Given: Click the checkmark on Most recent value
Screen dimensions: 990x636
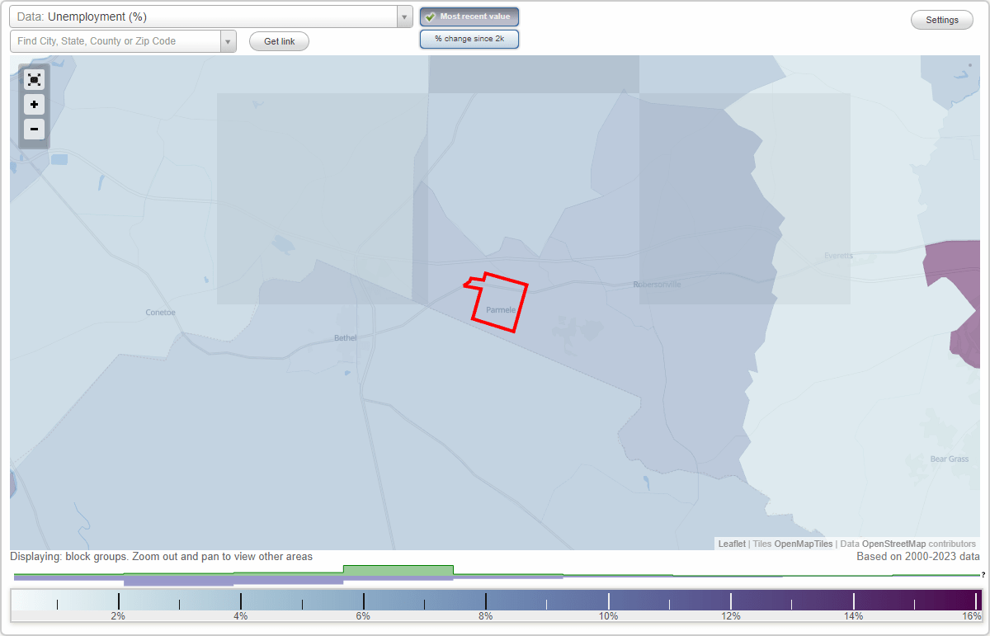Looking at the screenshot, I should click(x=430, y=16).
